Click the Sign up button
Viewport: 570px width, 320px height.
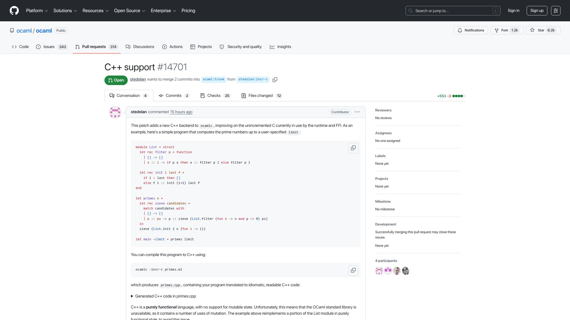tap(537, 11)
